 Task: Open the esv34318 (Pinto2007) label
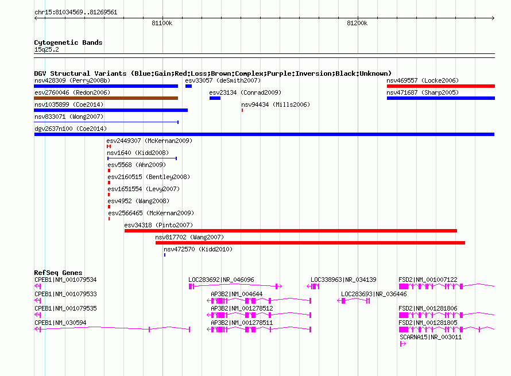158,225
